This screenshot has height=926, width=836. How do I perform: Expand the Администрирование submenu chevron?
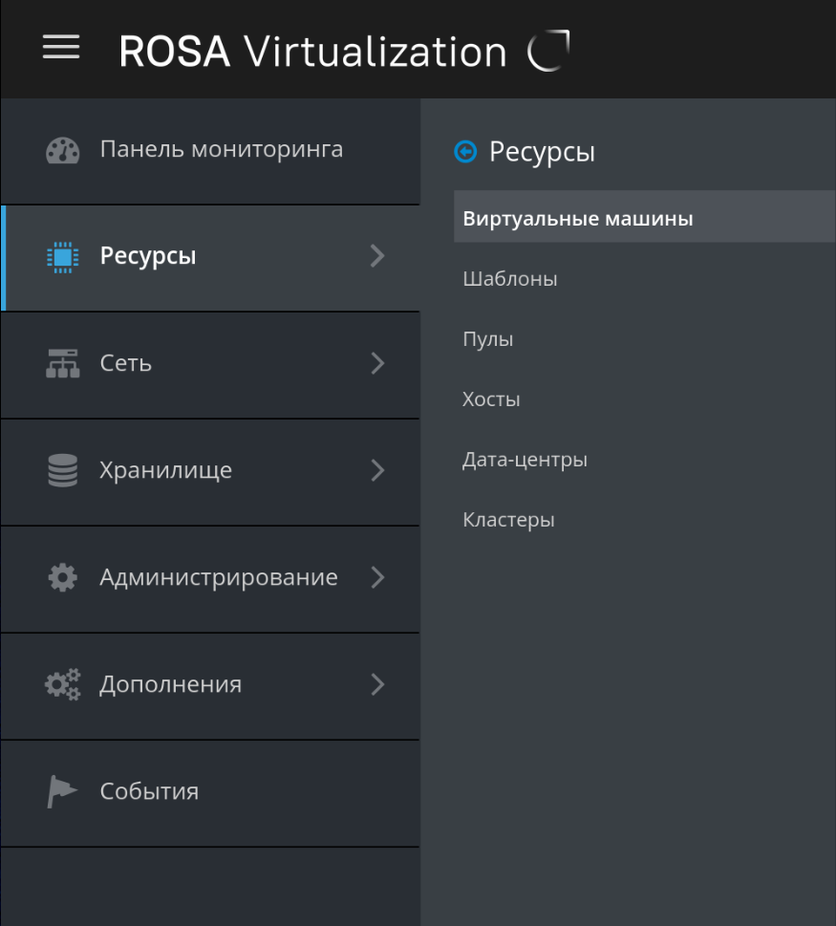click(x=377, y=577)
